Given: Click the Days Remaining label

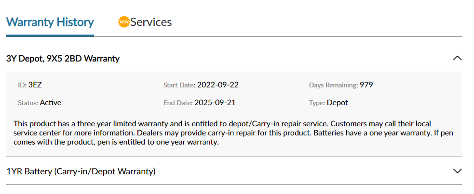Looking at the screenshot, I should (333, 85).
